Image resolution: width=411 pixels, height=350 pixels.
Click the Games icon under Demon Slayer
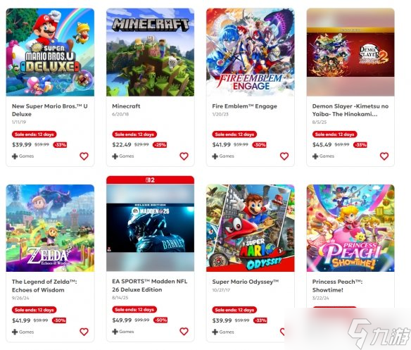(315, 156)
